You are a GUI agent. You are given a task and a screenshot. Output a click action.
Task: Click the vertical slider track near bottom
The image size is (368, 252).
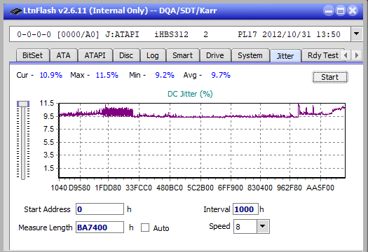[23, 174]
